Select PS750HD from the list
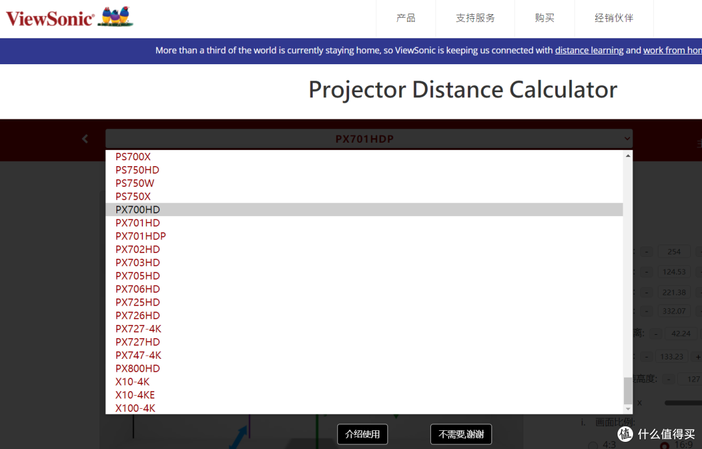The height and width of the screenshot is (449, 702). 364,170
